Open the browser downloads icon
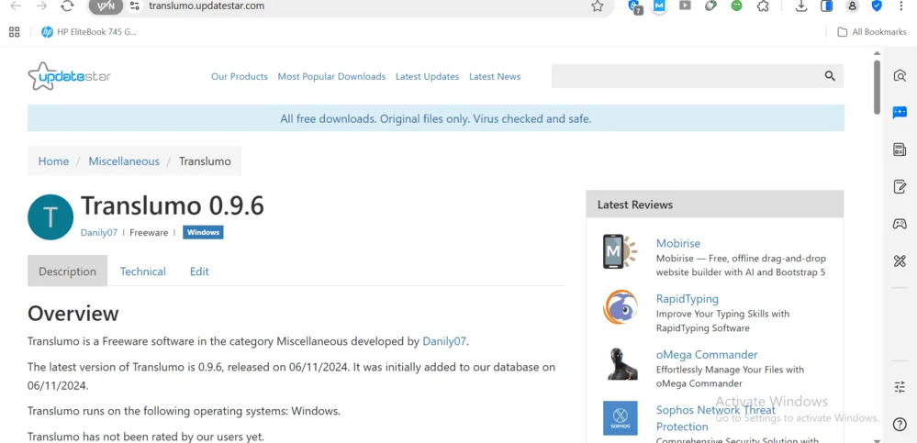Screen dimensions: 917x443 coord(801,6)
